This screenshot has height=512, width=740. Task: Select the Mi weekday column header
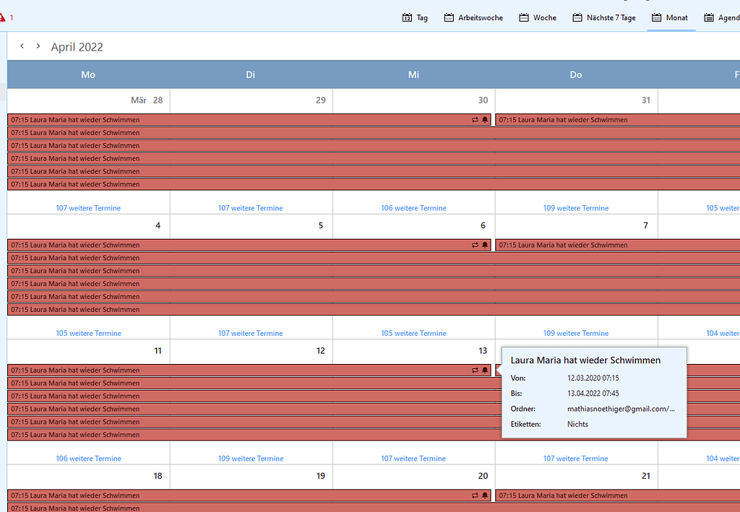point(414,74)
